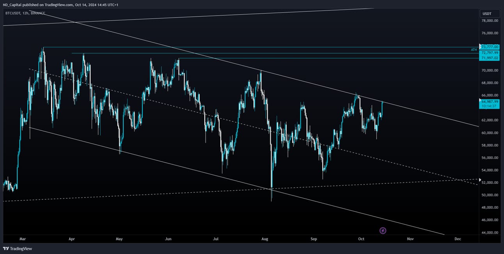Click the May label on time axis
504x254 pixels.
119,239
